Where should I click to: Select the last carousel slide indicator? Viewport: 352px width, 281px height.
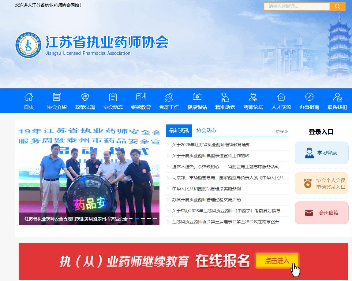point(155,218)
